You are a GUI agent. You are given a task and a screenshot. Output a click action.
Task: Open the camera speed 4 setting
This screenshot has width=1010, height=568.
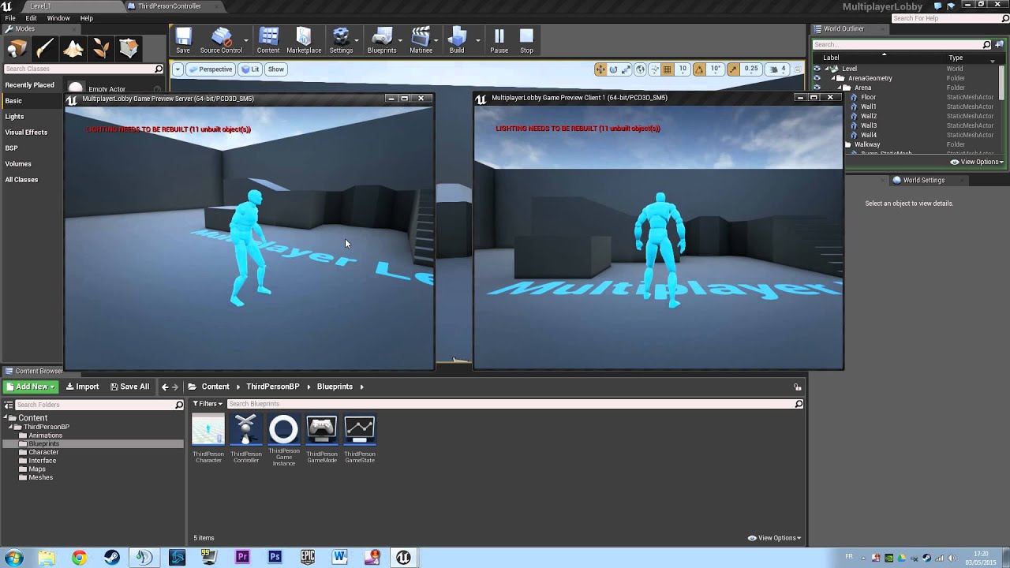click(x=778, y=69)
